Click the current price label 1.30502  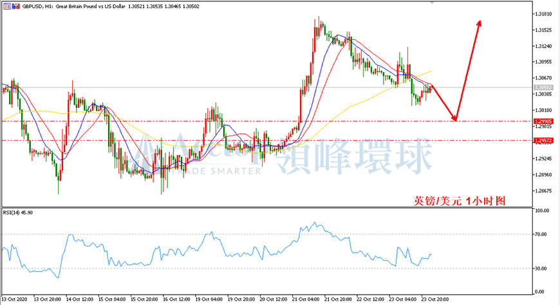point(543,88)
